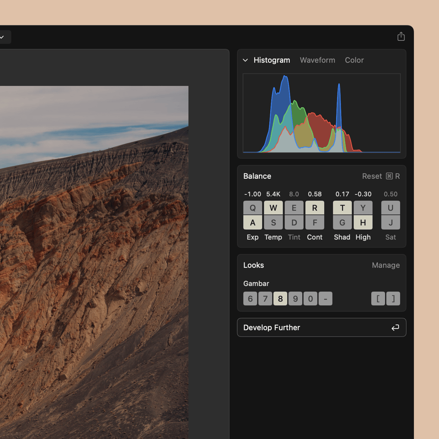The width and height of the screenshot is (439, 439).
Task: Click the Tint label
Action: 294,237
